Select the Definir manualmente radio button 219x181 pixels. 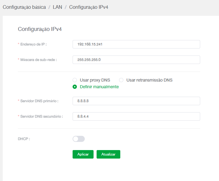(75, 87)
